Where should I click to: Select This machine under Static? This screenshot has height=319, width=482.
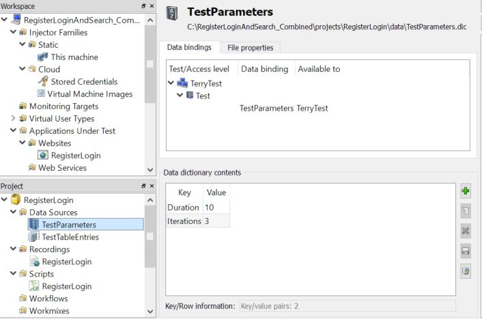(74, 57)
